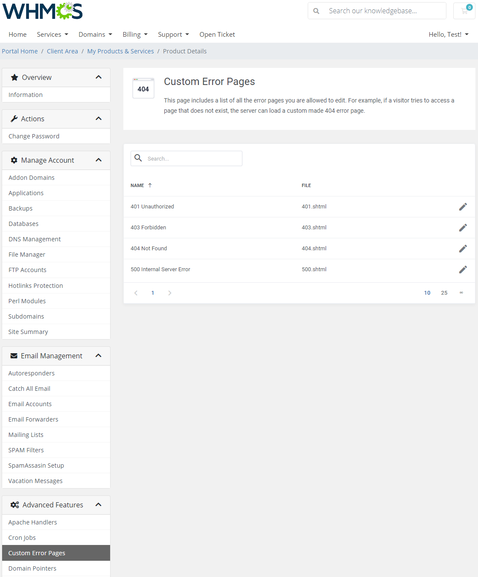Open Addon Domains in the sidebar
This screenshot has width=478, height=577.
click(56, 178)
